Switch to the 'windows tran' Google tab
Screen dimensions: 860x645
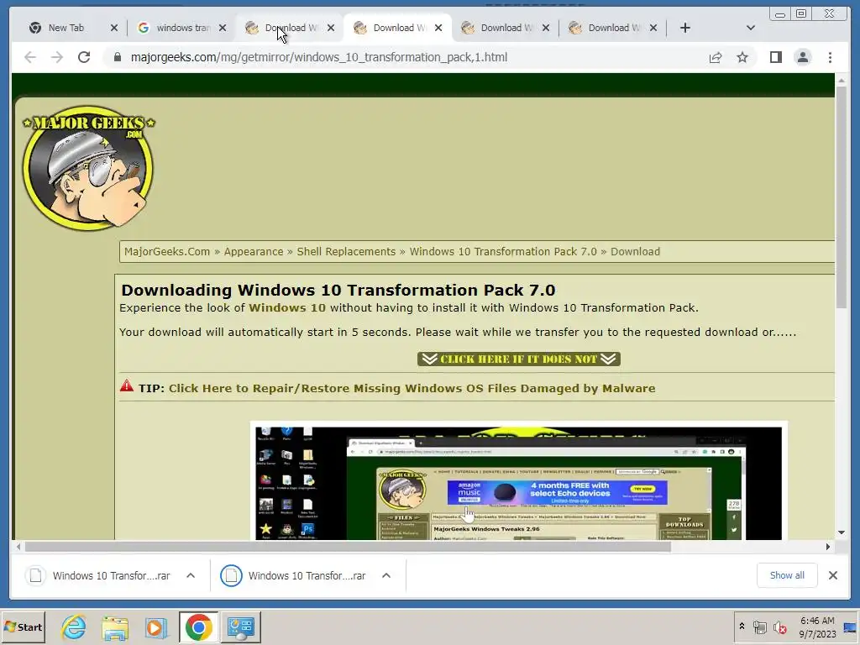(x=181, y=28)
